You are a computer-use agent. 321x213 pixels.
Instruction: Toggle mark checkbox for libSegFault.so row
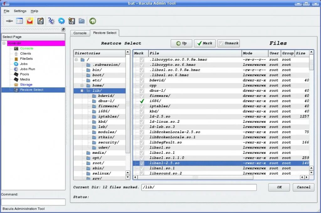pyautogui.click(x=142, y=143)
